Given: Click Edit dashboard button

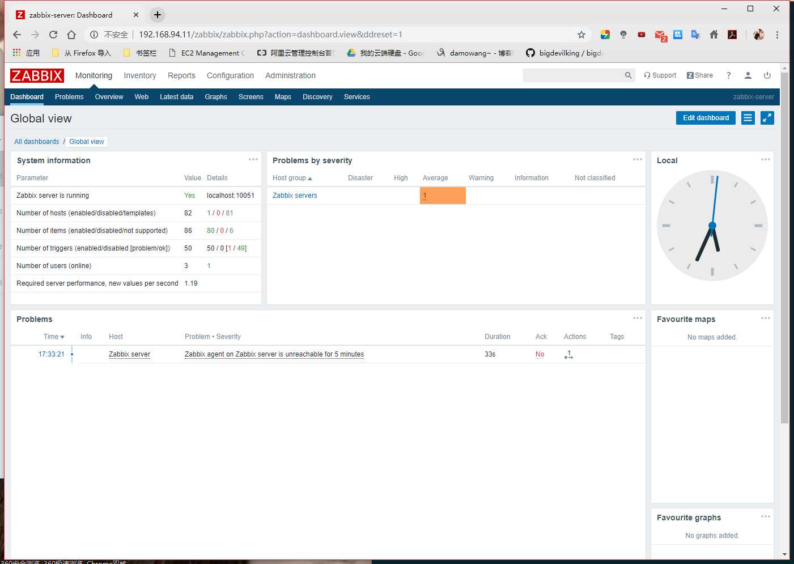Looking at the screenshot, I should pyautogui.click(x=706, y=118).
